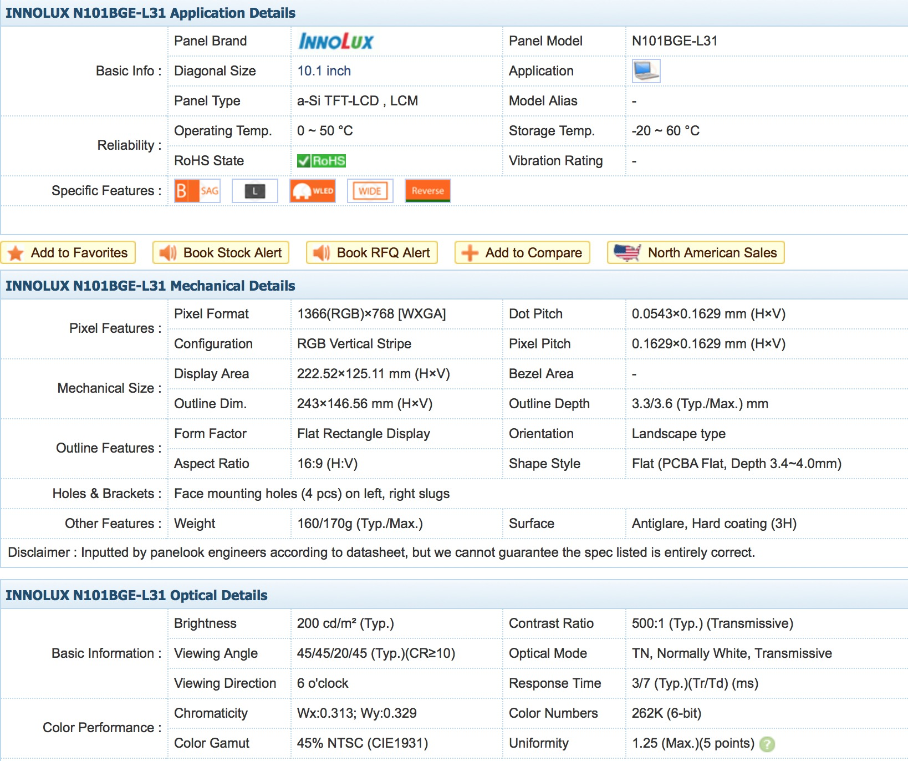Select the operating temp 0 ~ 50 °C value
The height and width of the screenshot is (761, 908).
pyautogui.click(x=325, y=131)
